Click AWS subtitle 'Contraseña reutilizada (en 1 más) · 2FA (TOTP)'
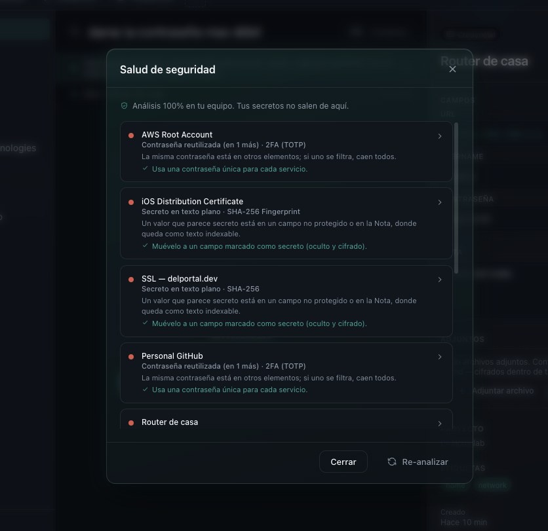Image resolution: width=548 pixels, height=531 pixels. coord(224,145)
